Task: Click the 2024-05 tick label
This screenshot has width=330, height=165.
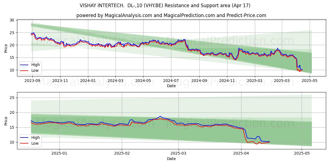Action: [143, 81]
